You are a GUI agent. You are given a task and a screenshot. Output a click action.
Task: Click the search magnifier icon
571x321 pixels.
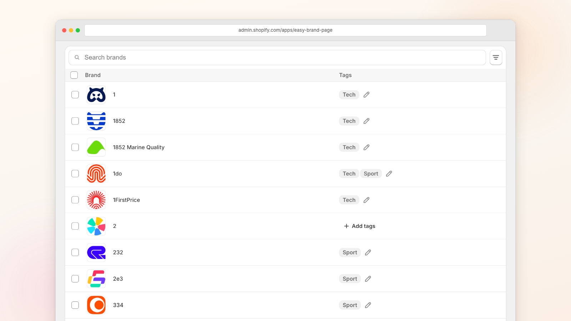point(77,57)
